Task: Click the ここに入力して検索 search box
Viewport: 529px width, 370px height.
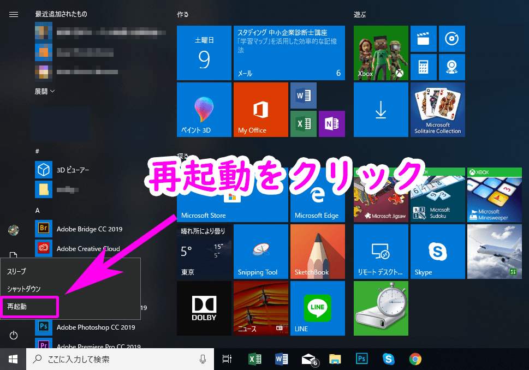Action: [x=120, y=359]
